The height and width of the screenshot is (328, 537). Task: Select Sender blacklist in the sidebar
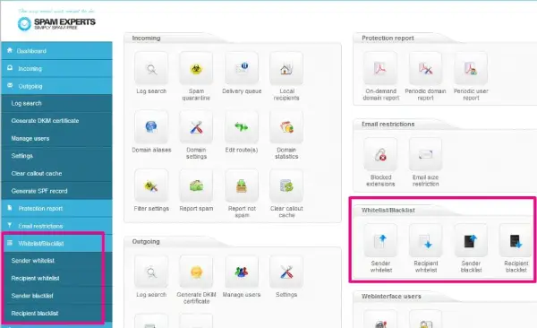(57, 296)
